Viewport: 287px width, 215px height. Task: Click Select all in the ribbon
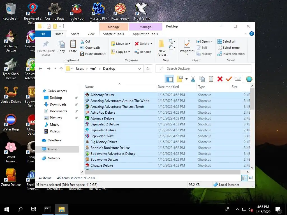[x=226, y=41]
